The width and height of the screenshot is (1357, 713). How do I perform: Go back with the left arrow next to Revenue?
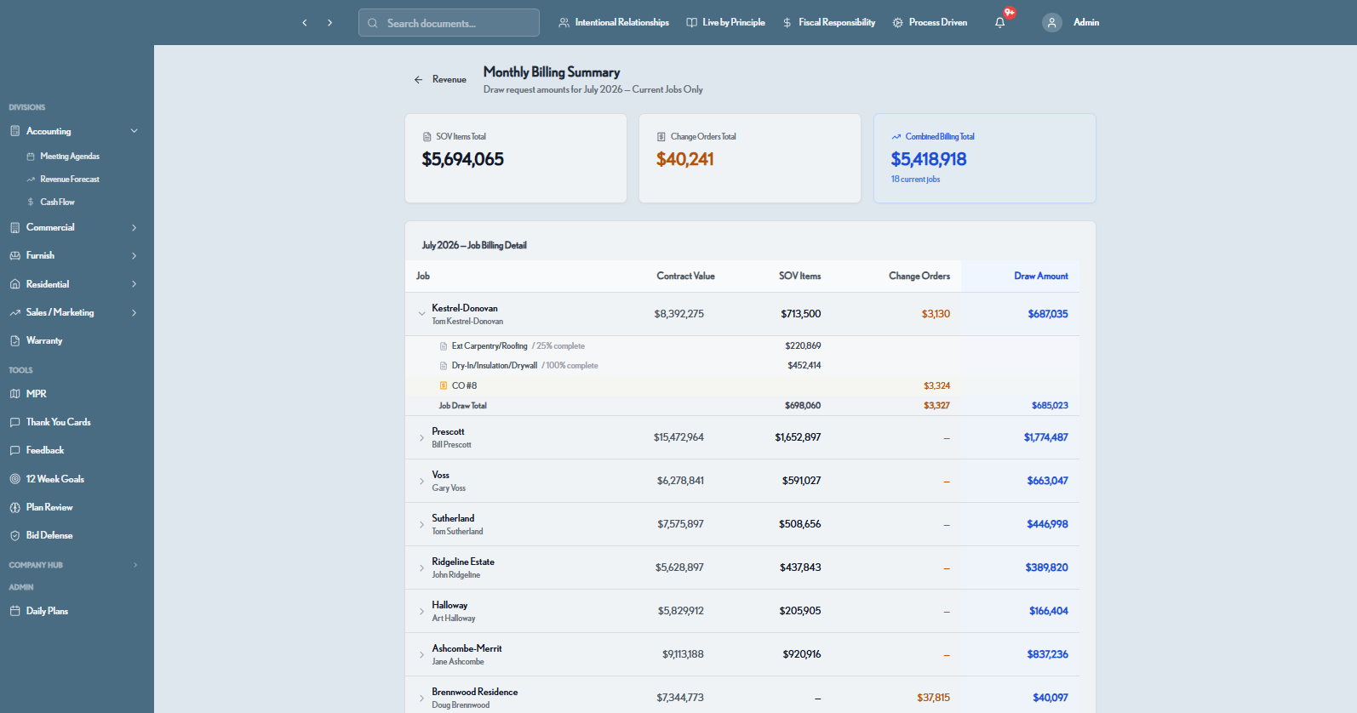tap(418, 80)
